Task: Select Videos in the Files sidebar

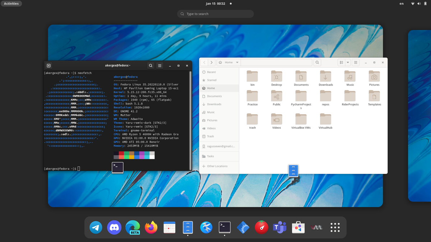Action: [219, 128]
